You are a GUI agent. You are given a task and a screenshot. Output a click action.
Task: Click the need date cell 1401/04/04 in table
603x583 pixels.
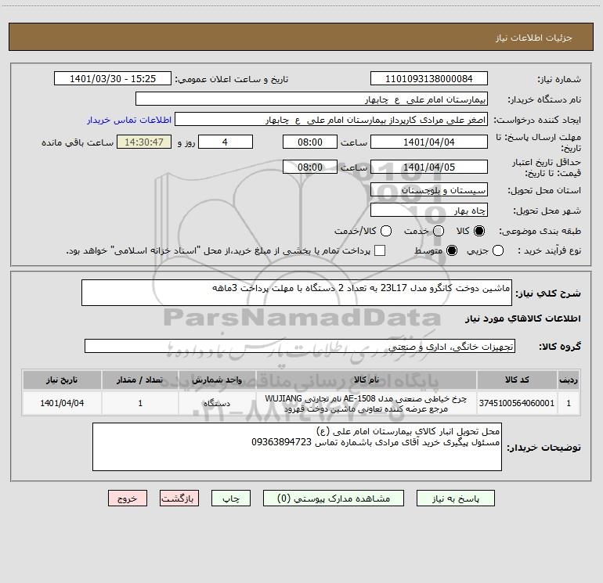(x=62, y=403)
